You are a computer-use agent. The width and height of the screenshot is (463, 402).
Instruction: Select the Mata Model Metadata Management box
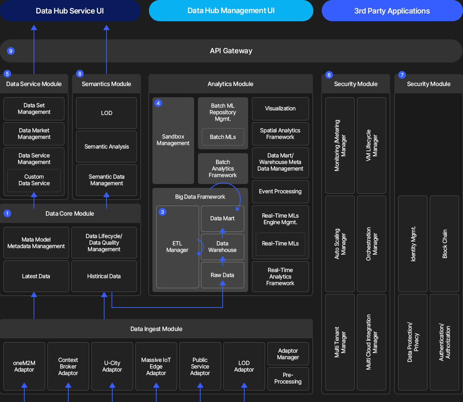(x=36, y=243)
